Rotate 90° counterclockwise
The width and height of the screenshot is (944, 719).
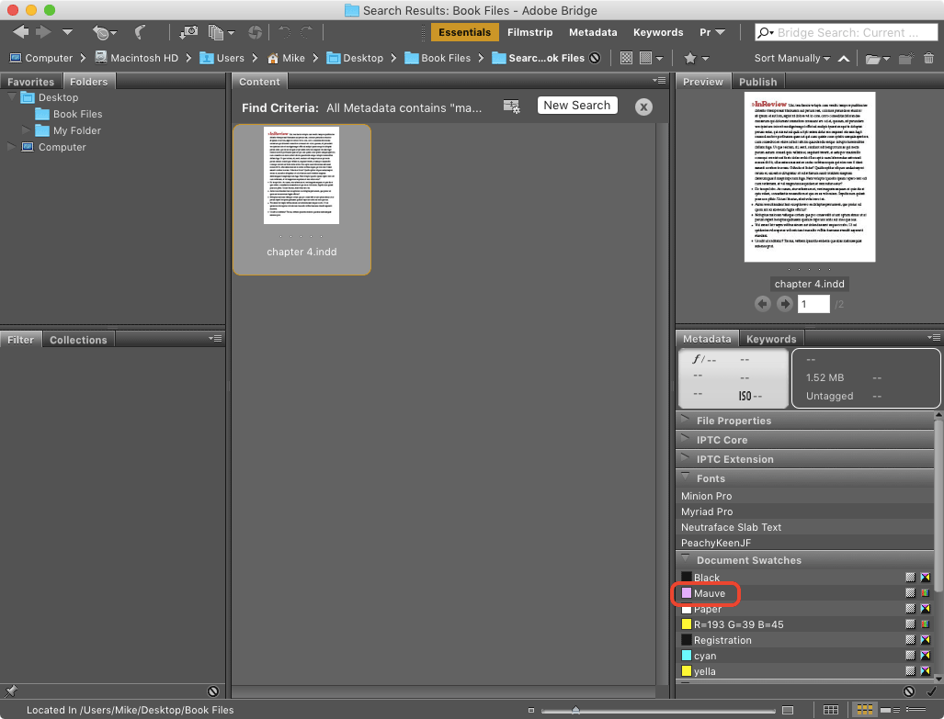pyautogui.click(x=284, y=32)
